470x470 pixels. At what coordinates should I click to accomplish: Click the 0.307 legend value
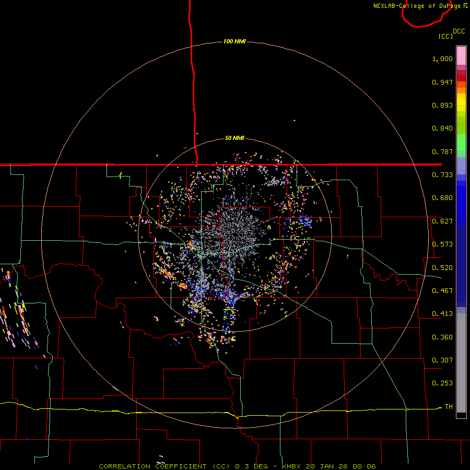tap(442, 360)
